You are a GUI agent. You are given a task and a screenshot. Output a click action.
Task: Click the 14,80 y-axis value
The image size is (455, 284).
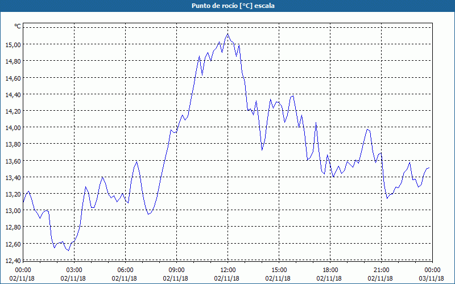pos(13,61)
